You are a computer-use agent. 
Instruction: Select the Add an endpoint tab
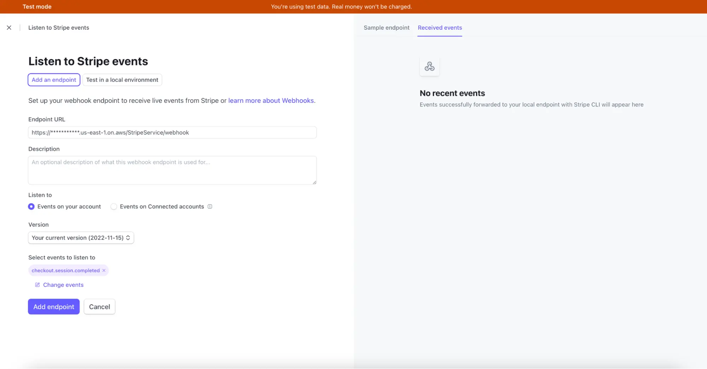pos(54,80)
